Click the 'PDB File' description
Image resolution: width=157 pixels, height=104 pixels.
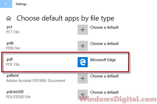(x=13, y=48)
